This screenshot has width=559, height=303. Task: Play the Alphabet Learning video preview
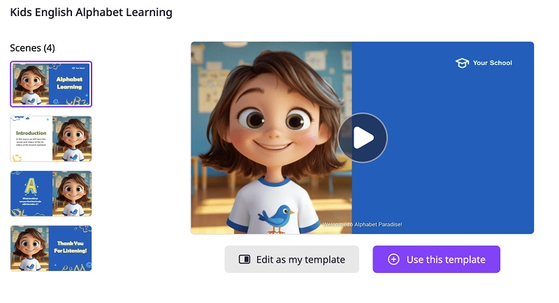[x=362, y=138]
